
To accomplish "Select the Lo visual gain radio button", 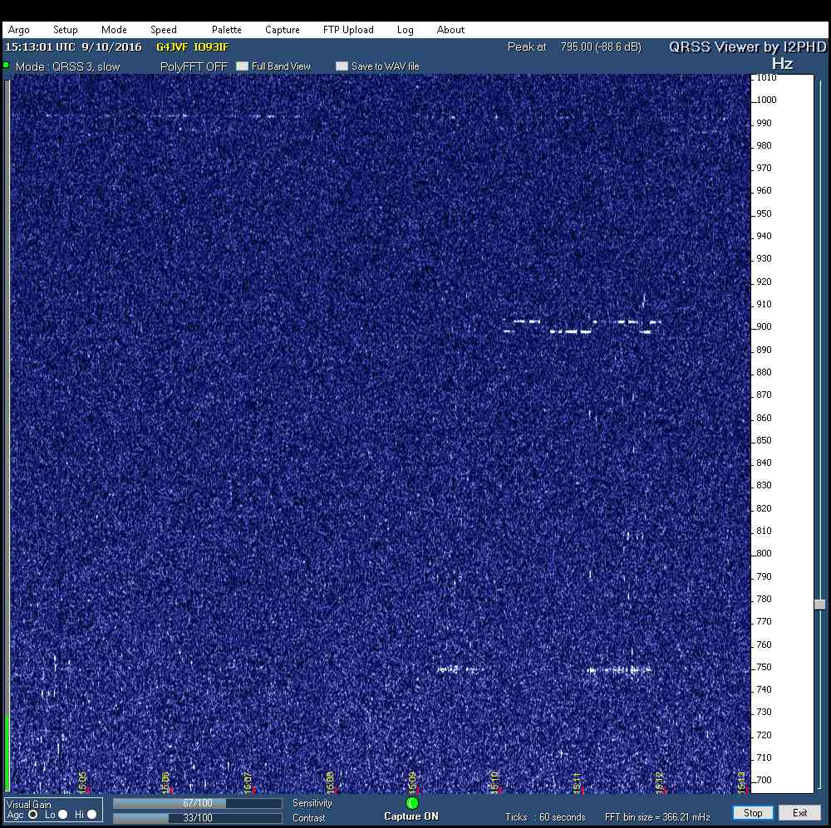I will click(62, 814).
